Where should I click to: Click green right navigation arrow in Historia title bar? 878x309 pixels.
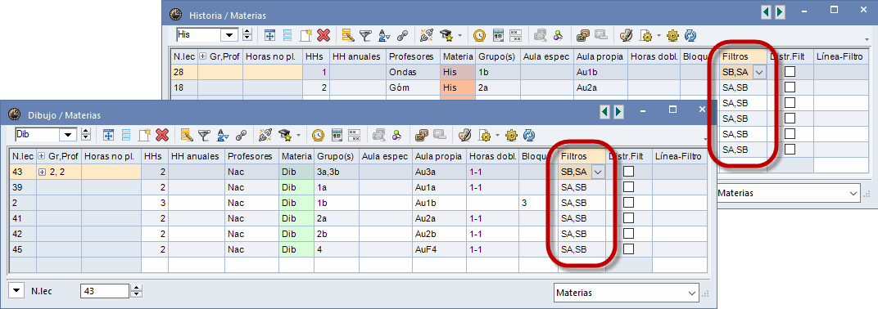point(780,11)
